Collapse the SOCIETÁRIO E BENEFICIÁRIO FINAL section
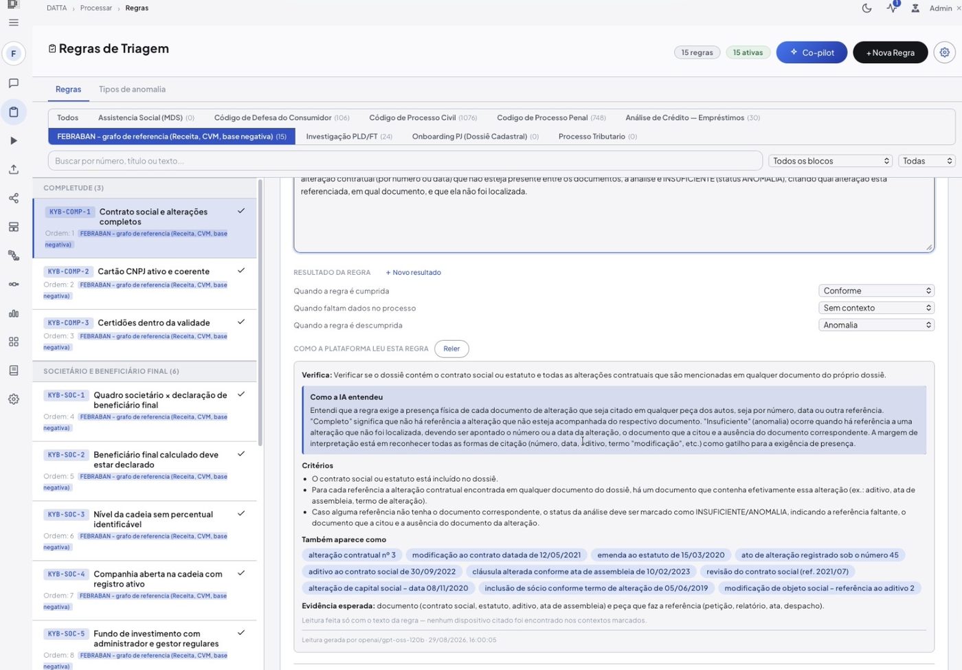 145,371
